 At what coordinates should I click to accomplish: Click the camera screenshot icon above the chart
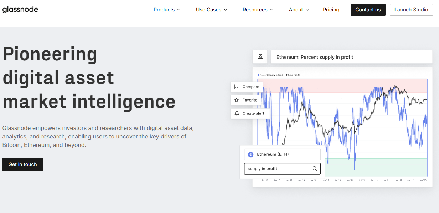tap(260, 57)
